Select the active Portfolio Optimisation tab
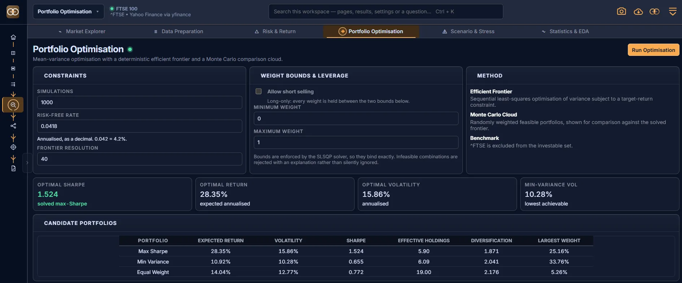The height and width of the screenshot is (283, 682). click(371, 31)
